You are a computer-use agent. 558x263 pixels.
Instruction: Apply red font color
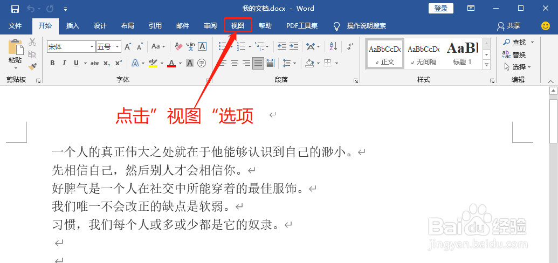pos(171,63)
